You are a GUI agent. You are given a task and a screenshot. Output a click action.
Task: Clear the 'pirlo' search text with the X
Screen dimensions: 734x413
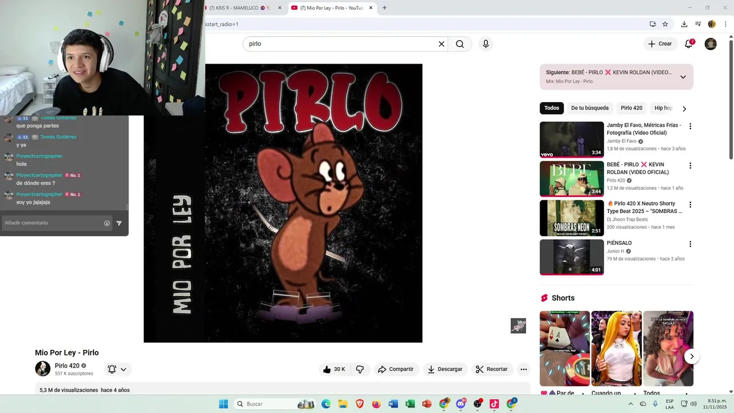[x=442, y=44]
